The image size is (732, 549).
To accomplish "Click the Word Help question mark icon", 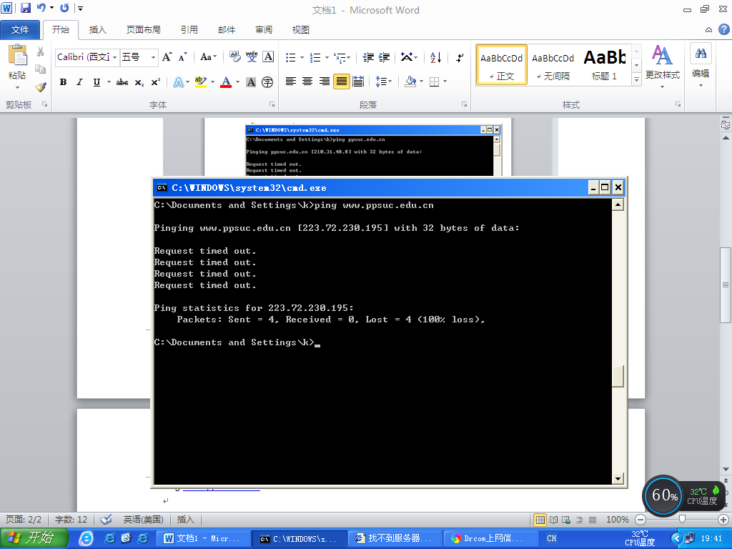I will click(723, 29).
